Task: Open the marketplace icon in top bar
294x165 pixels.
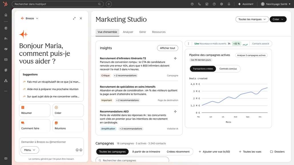Action: point(207,4)
